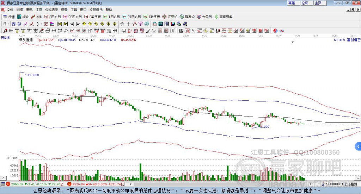Select the hand pan tool
The width and height of the screenshot is (361, 194).
click(x=122, y=24)
